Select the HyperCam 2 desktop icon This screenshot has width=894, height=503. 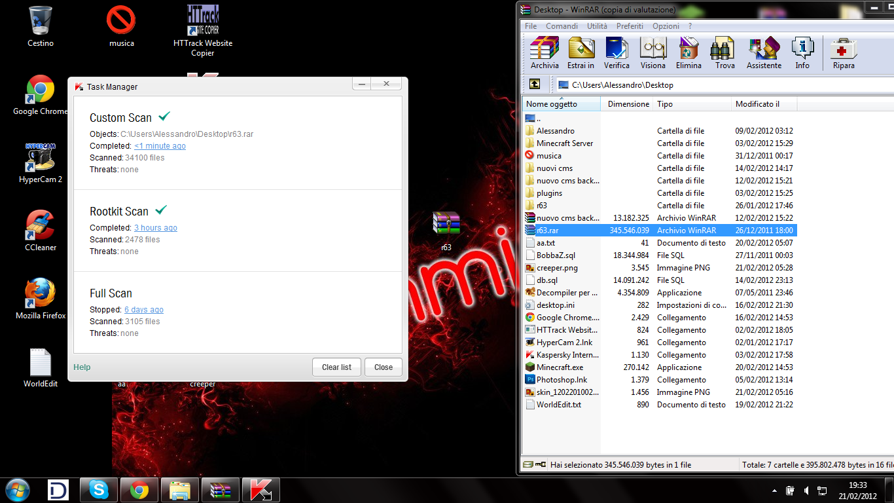pos(41,163)
